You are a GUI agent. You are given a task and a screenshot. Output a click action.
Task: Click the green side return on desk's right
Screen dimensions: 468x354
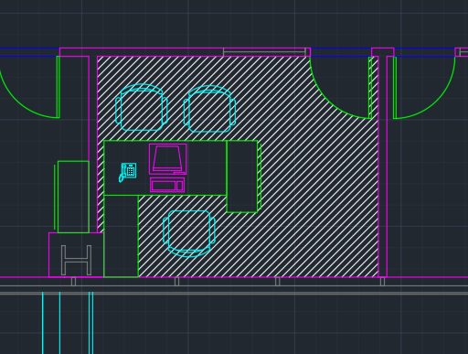[242, 177]
